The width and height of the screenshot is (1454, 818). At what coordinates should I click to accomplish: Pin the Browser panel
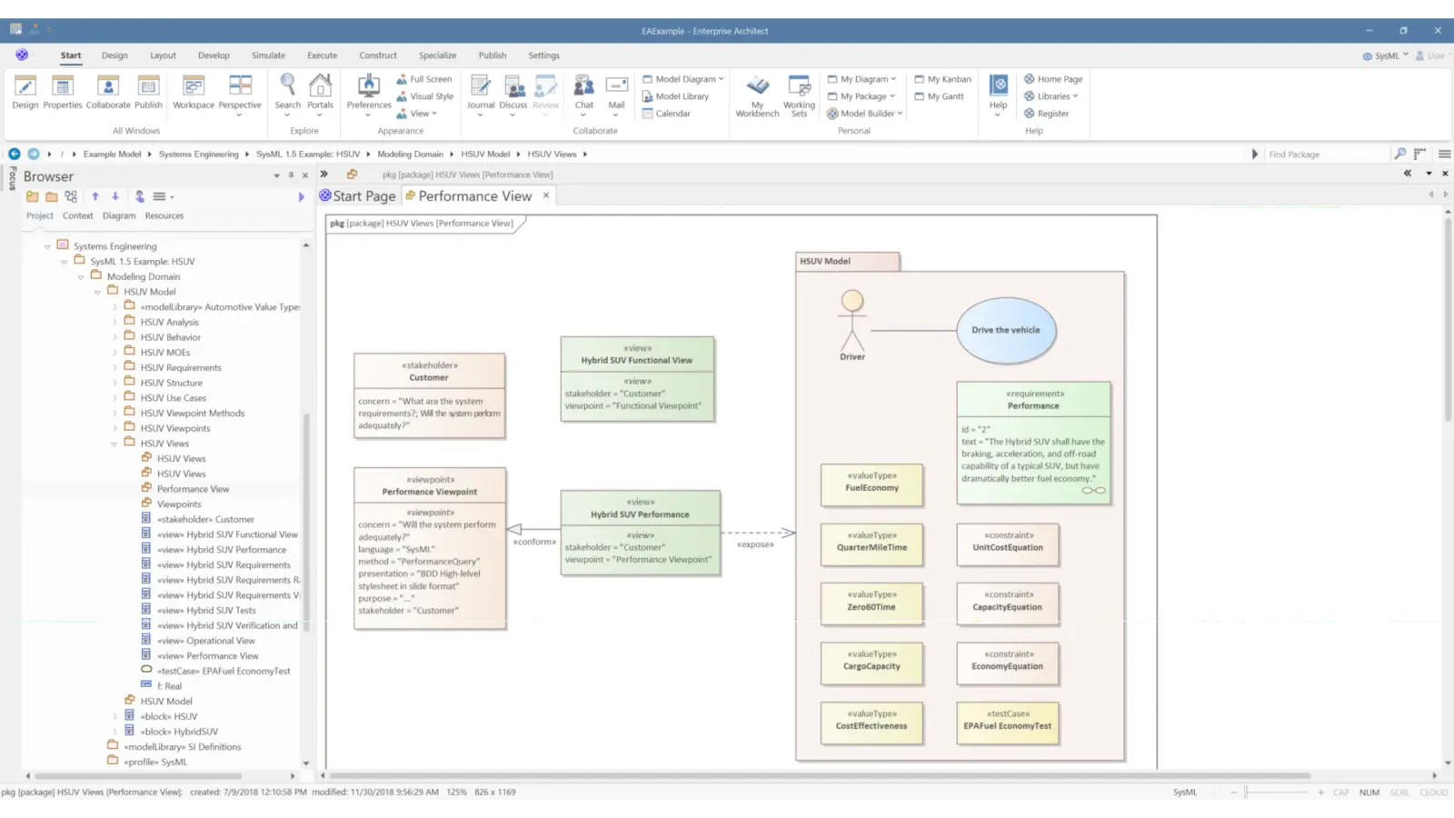[x=291, y=175]
